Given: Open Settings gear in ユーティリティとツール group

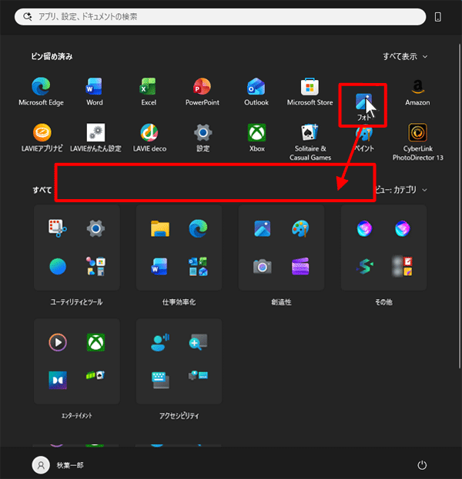Looking at the screenshot, I should pyautogui.click(x=95, y=228).
